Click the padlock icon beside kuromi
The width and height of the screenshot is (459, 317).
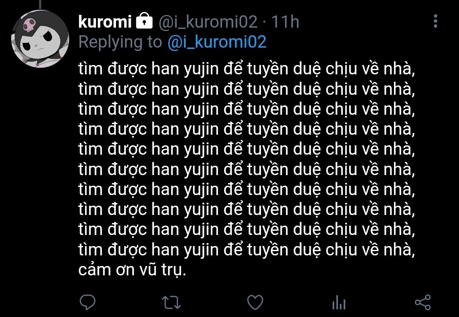(x=144, y=21)
